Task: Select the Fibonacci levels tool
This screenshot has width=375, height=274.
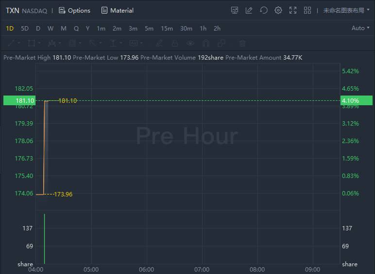Action: (x=72, y=43)
